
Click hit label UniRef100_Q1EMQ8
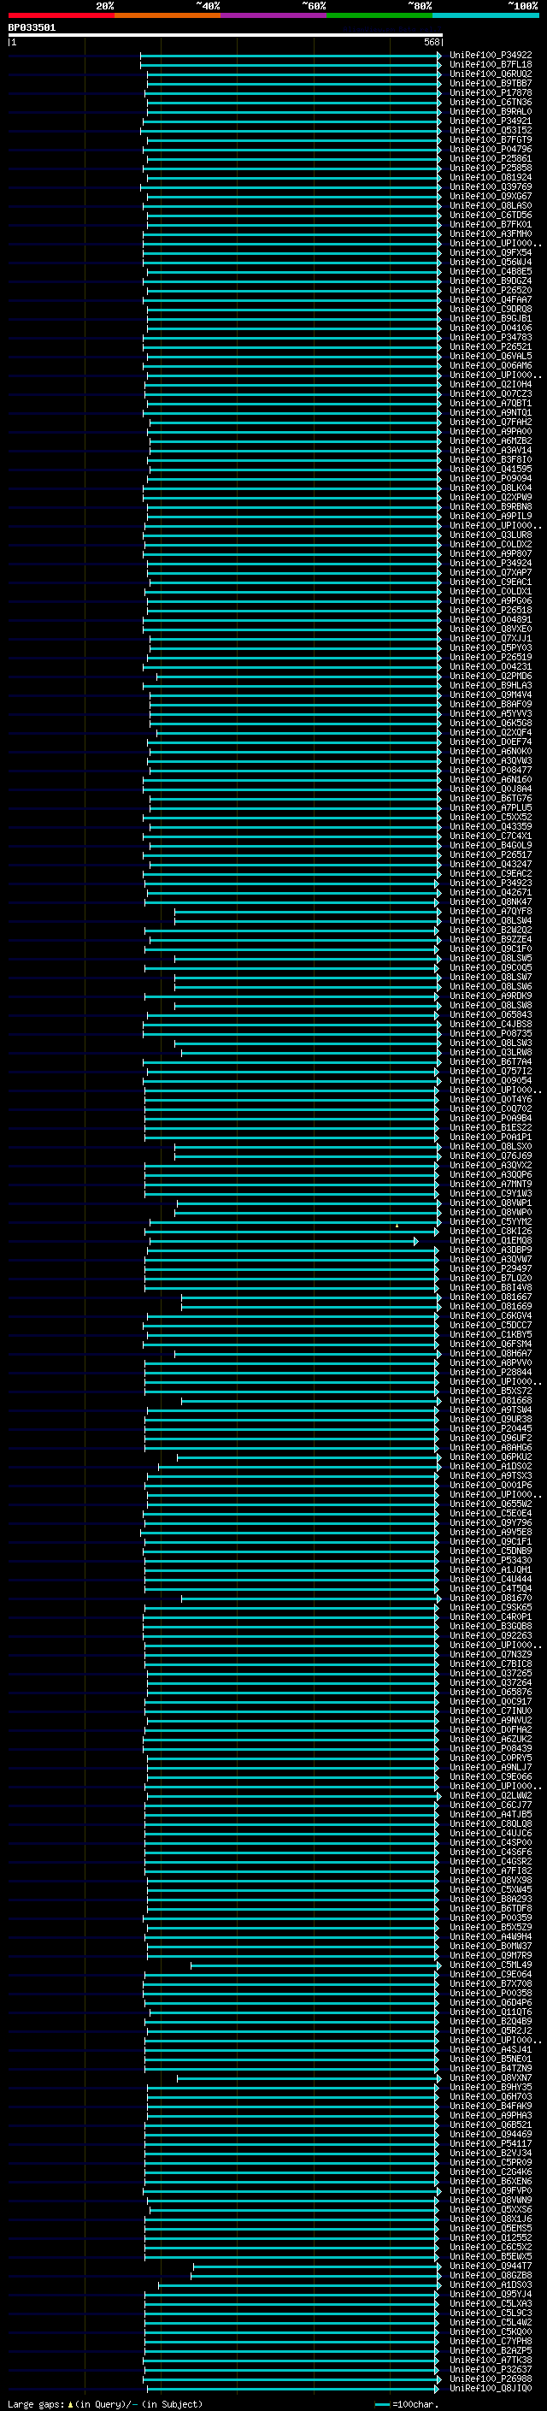[490, 1241]
